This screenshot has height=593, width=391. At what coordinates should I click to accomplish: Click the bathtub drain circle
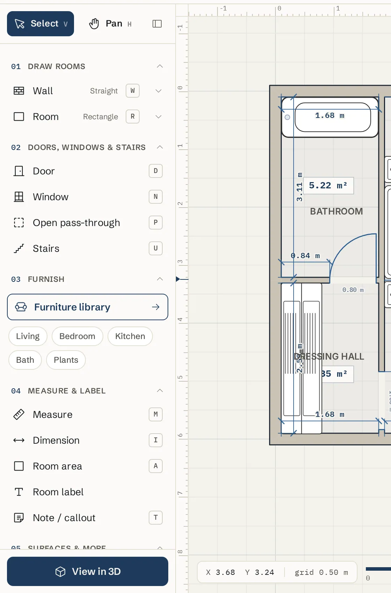[287, 117]
